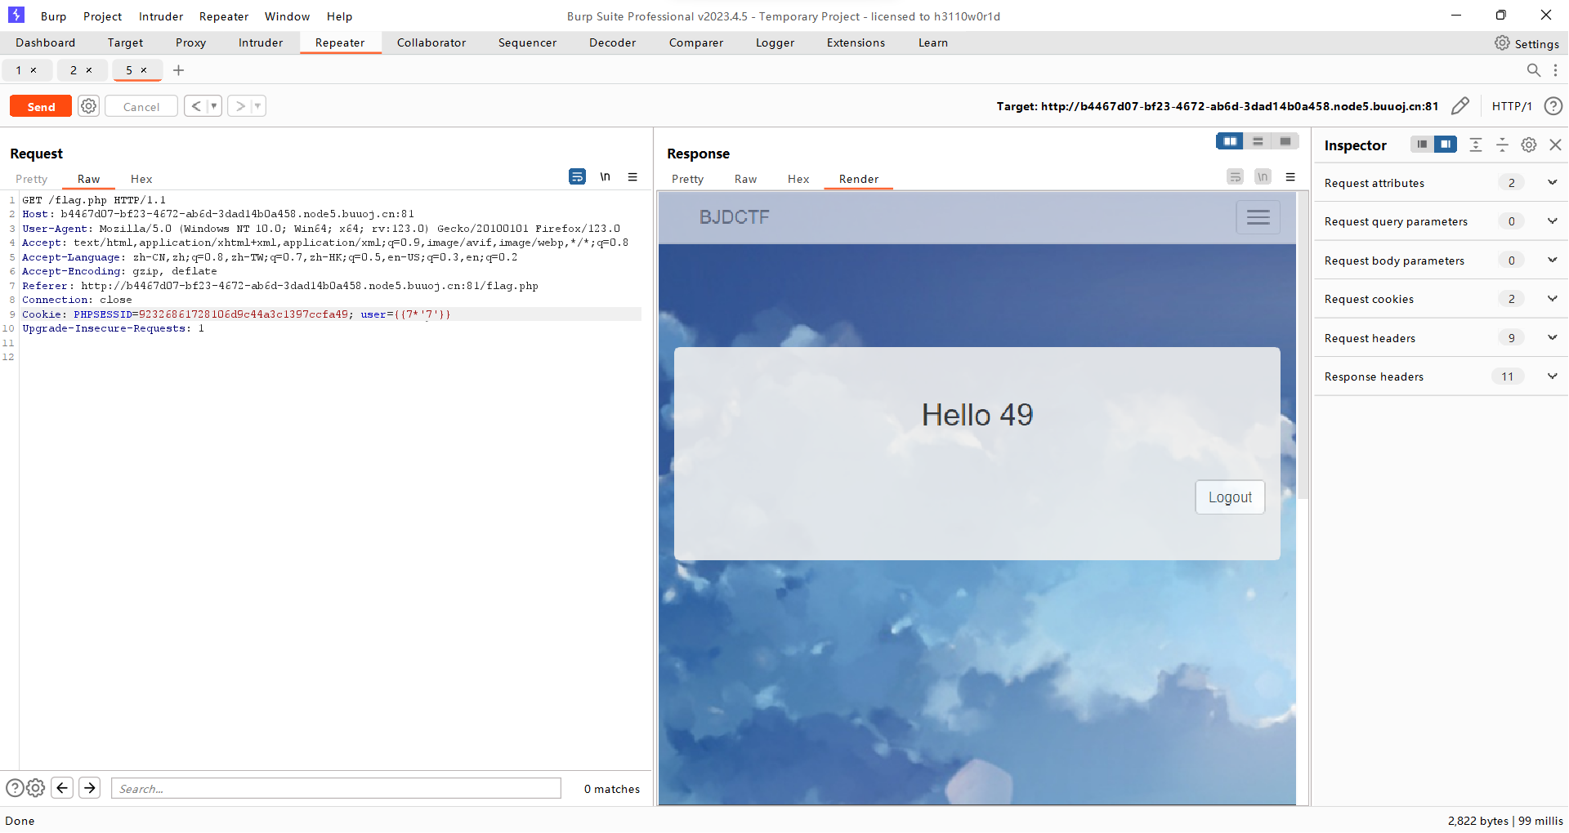Open Inspector settings gear
The image size is (1569, 833).
coord(1529,145)
